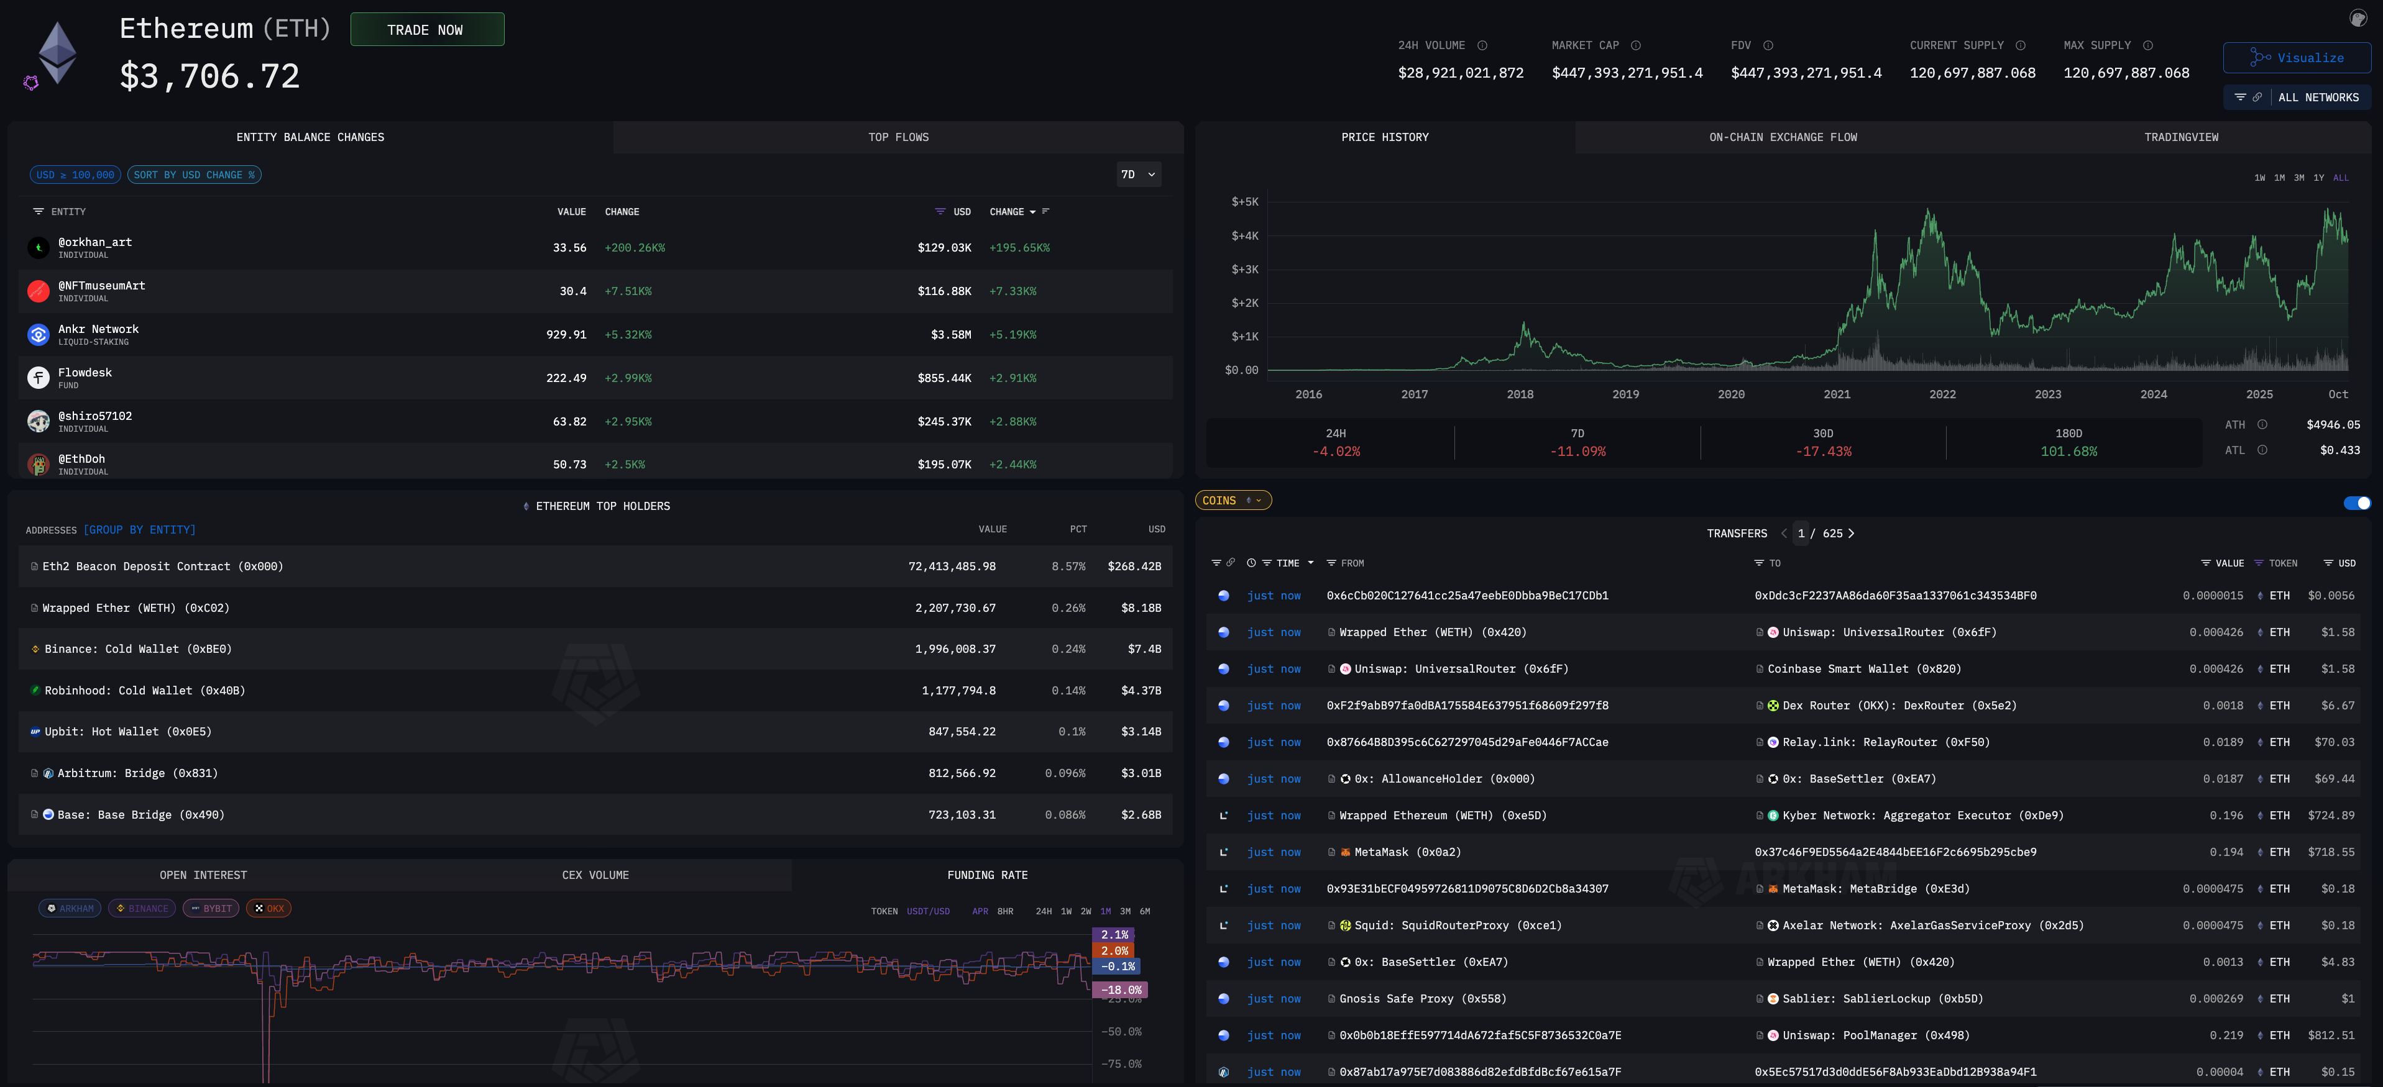This screenshot has height=1087, width=2383.
Task: Go to next transfers page arrow
Action: (1851, 534)
